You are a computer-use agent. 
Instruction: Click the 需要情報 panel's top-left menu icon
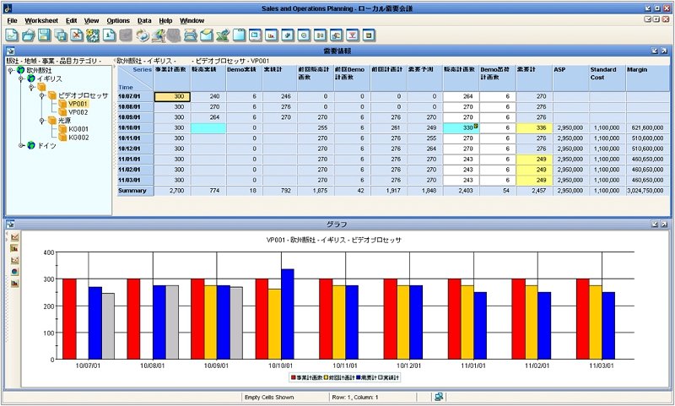click(x=10, y=51)
